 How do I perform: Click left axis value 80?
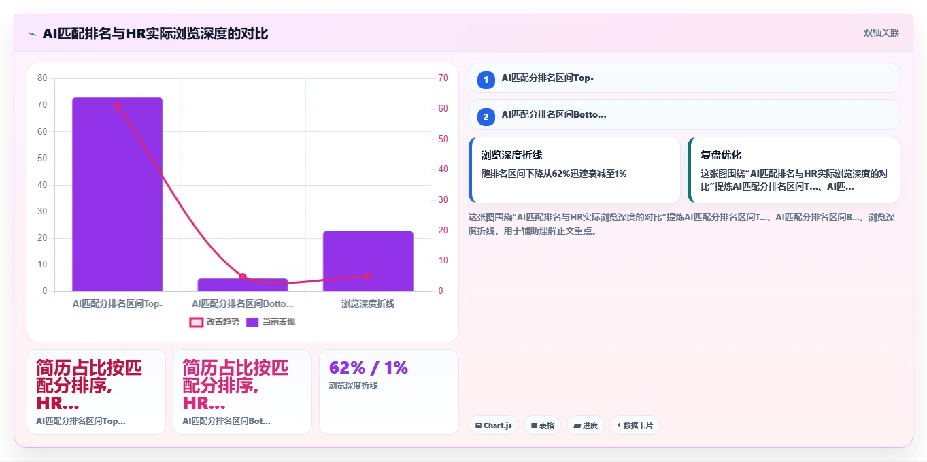[42, 78]
